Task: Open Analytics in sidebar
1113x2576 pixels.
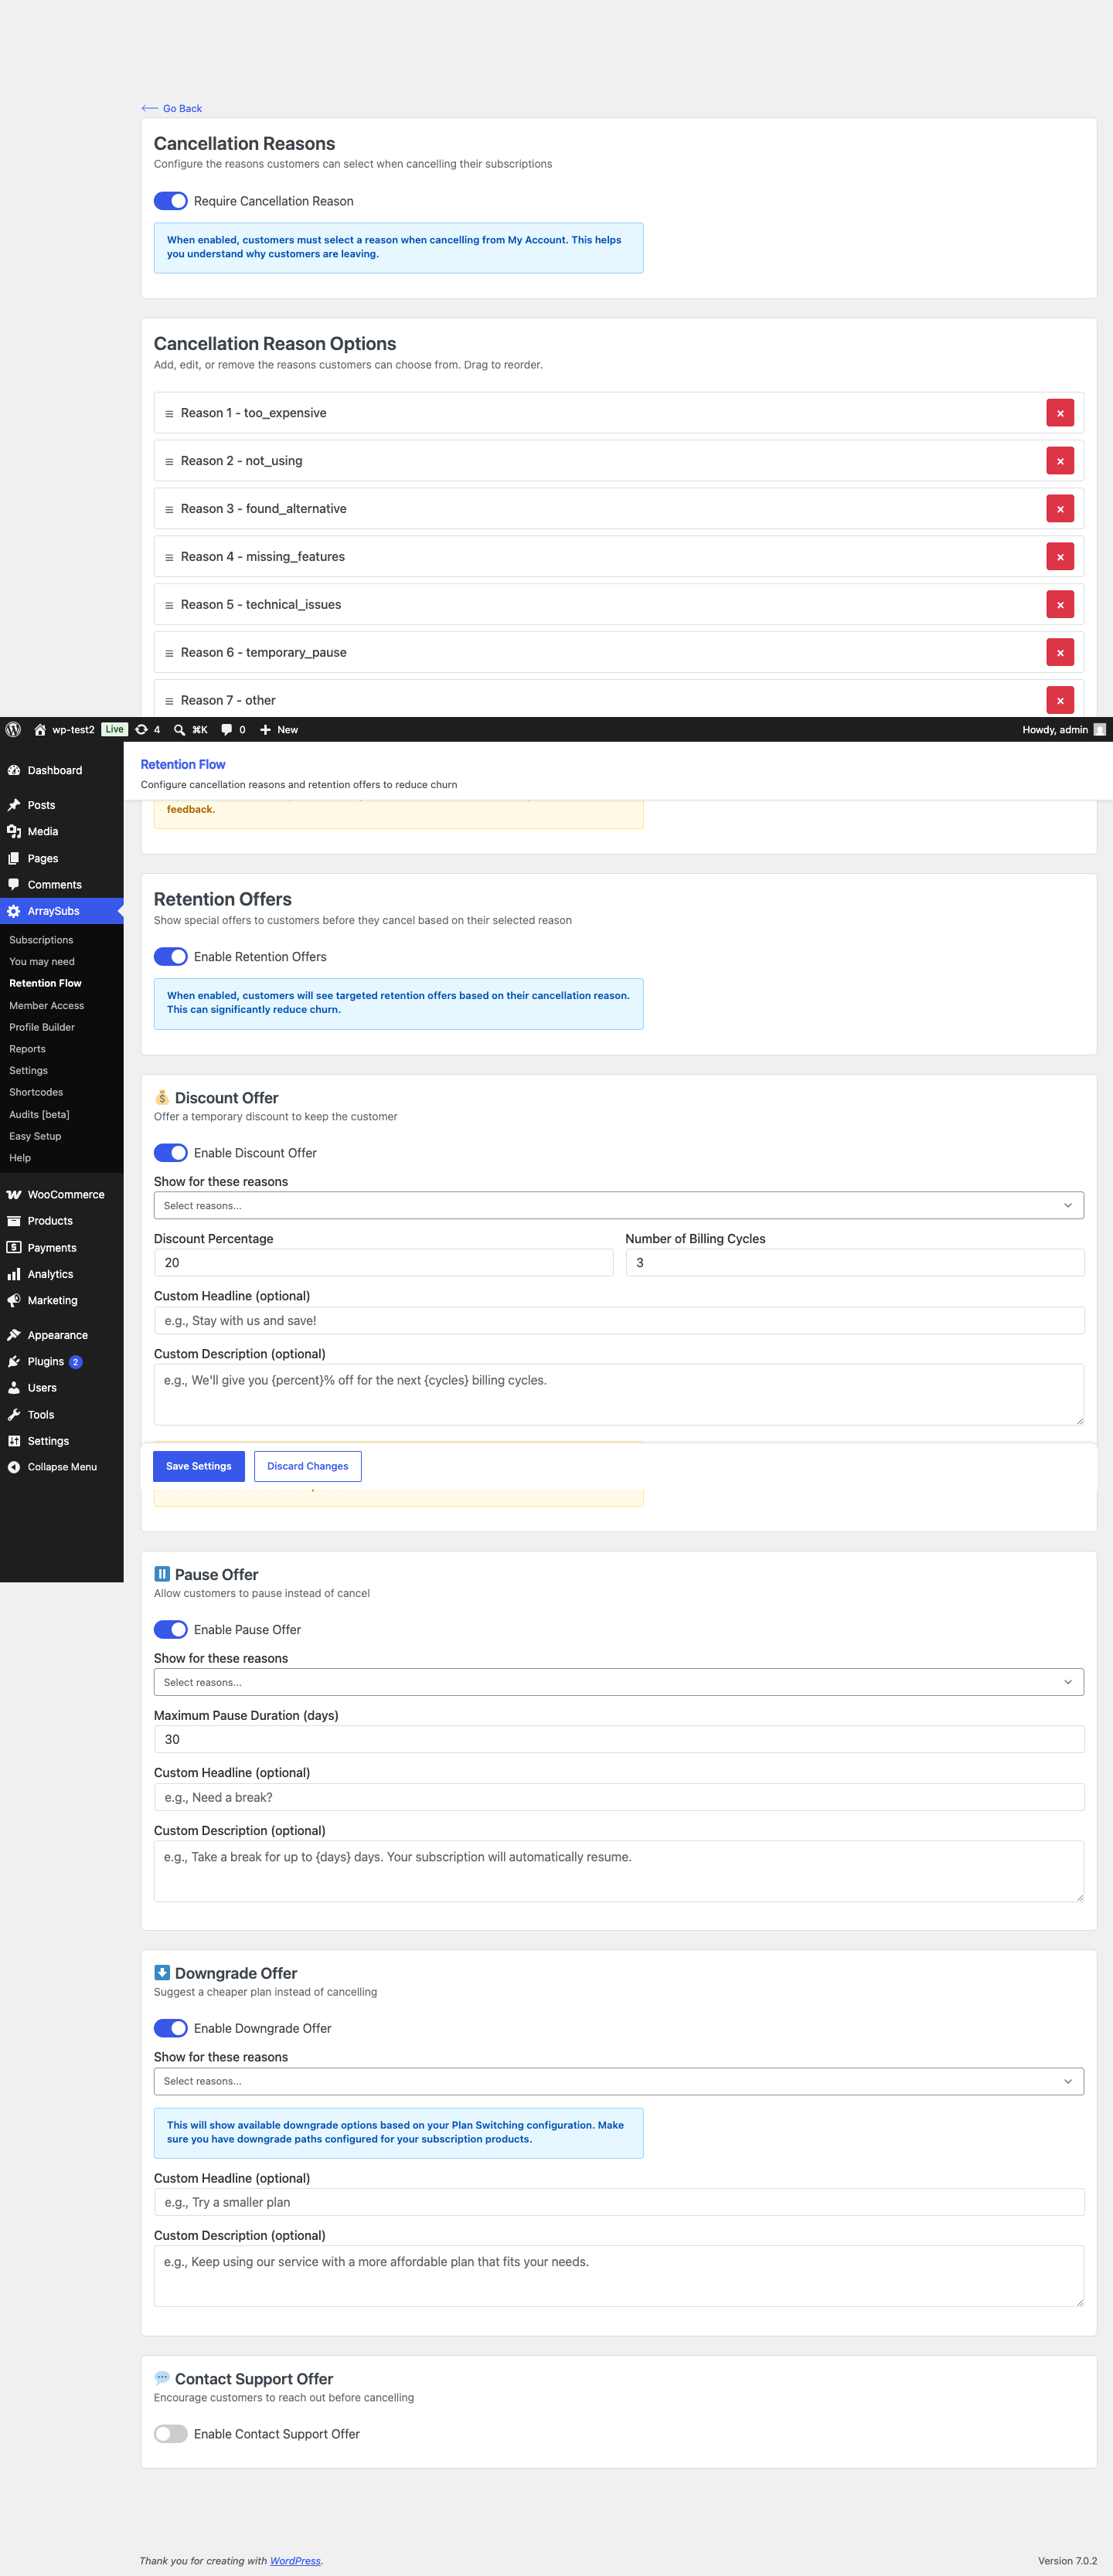Action: (x=50, y=1275)
